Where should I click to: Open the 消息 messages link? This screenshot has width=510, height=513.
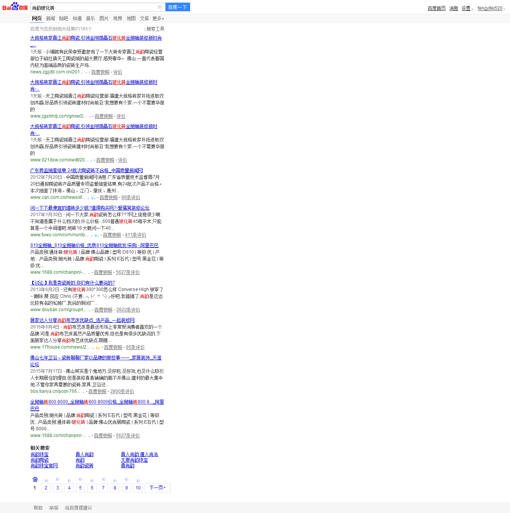pos(454,8)
